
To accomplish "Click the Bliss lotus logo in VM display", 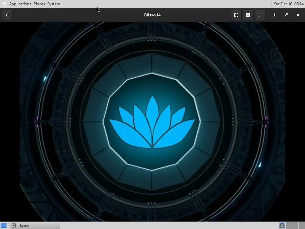I will click(x=152, y=122).
